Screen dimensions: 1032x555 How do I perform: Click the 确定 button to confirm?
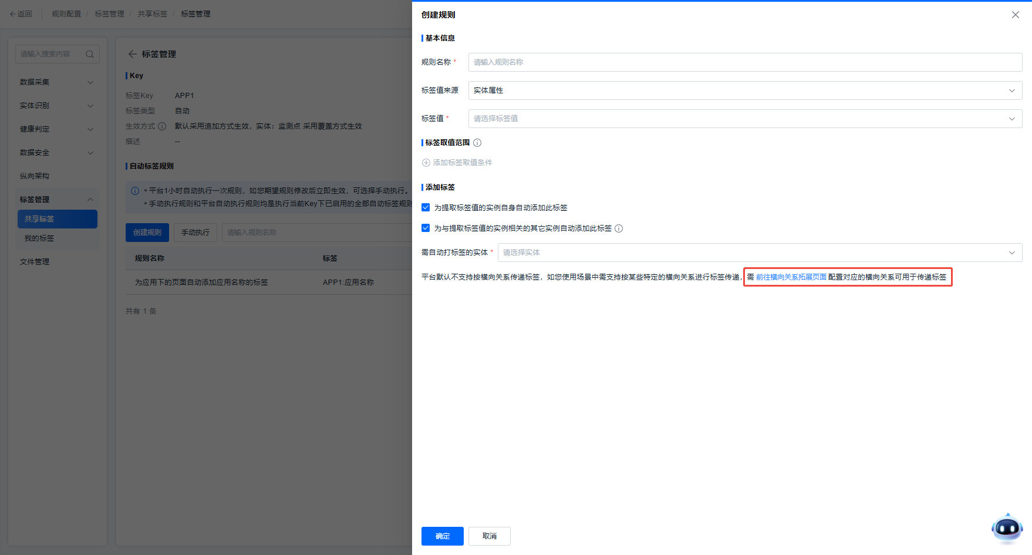coord(442,536)
